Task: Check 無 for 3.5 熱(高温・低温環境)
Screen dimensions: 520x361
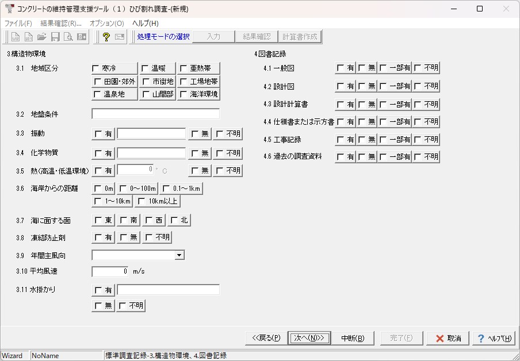Action: pyautogui.click(x=195, y=171)
